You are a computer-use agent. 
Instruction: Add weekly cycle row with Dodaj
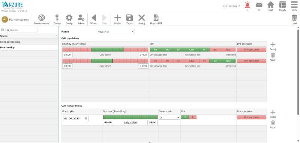[273, 46]
